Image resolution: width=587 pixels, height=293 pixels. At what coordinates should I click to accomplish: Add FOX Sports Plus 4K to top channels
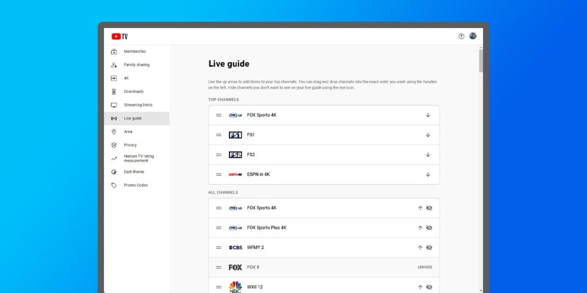pos(420,228)
